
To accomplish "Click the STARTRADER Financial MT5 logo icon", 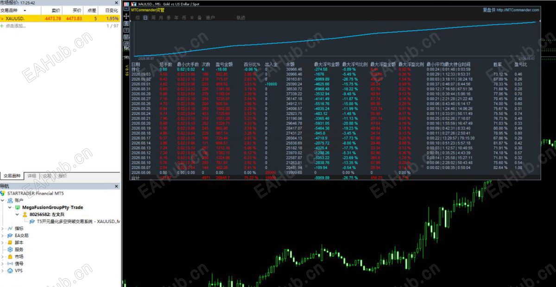I will pos(3,193).
